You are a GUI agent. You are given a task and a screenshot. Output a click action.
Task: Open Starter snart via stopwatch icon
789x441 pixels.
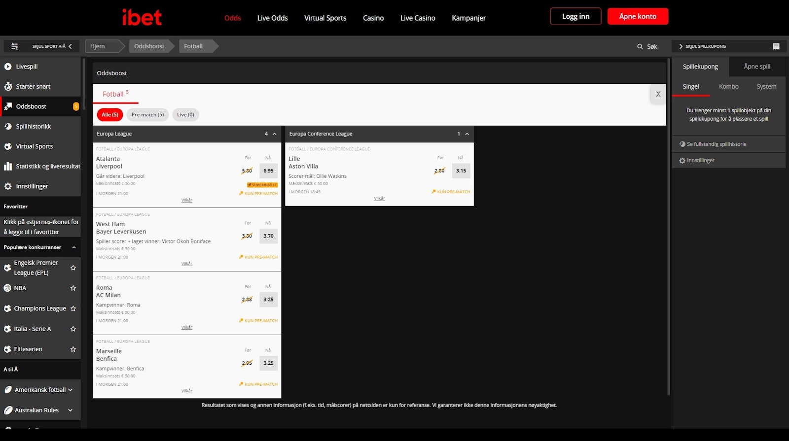(8, 87)
